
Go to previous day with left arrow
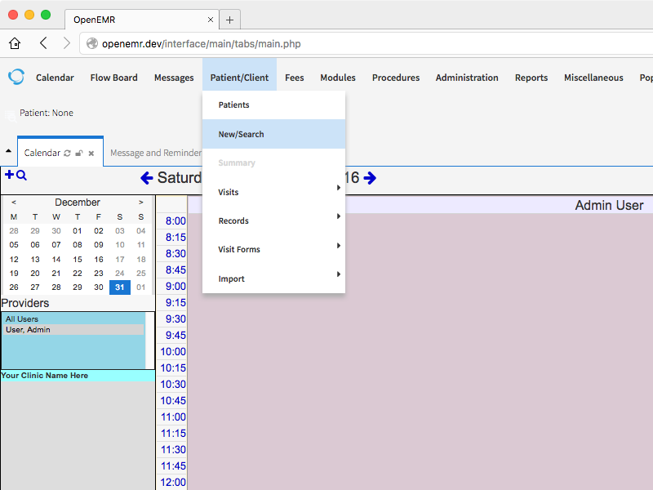point(147,178)
